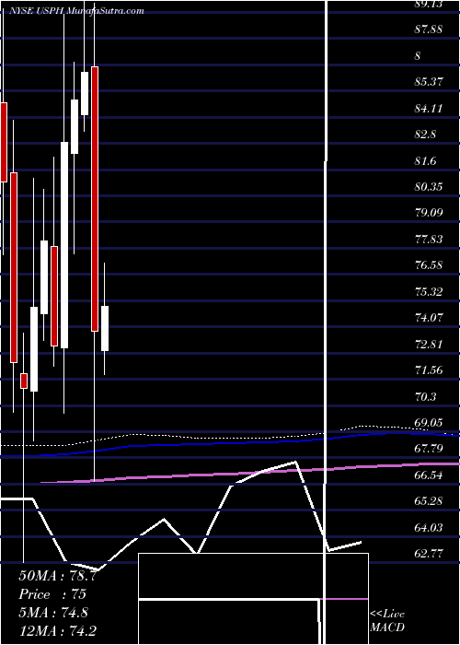This screenshot has height=645, width=460.
Task: Click the 62.77 price axis label
Action: [x=429, y=554]
